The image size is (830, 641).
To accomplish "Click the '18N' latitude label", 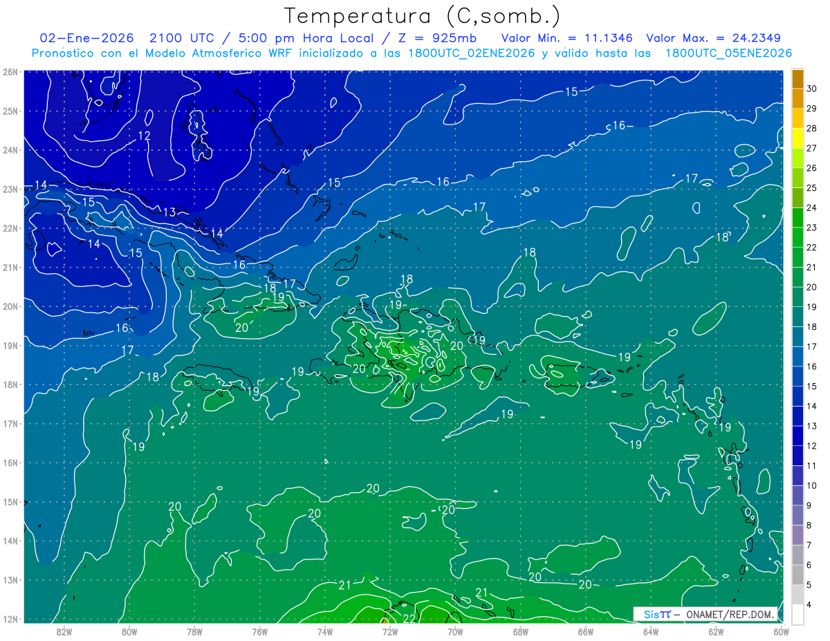I will coord(10,384).
